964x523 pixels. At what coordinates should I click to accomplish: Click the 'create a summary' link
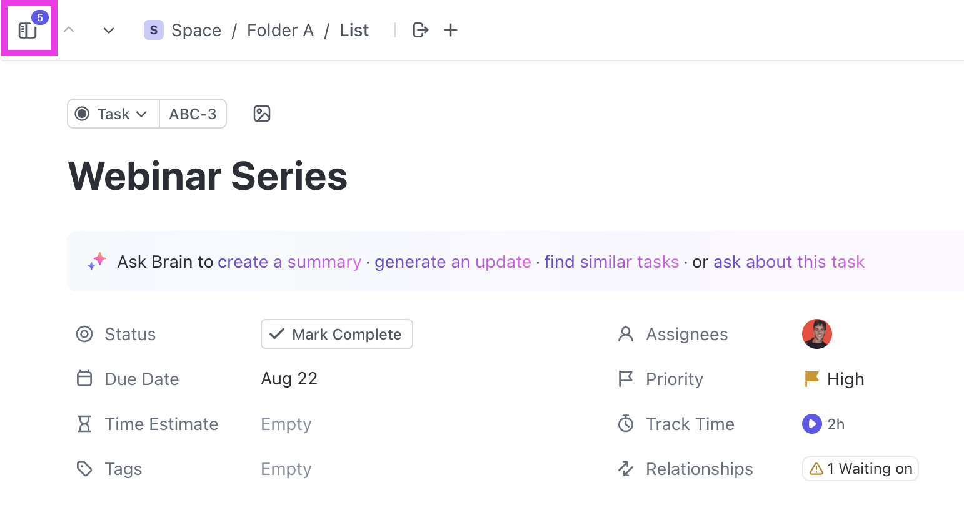289,262
